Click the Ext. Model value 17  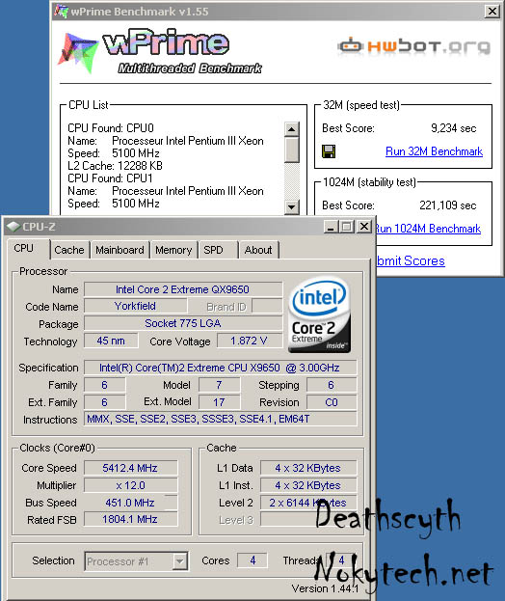(220, 402)
